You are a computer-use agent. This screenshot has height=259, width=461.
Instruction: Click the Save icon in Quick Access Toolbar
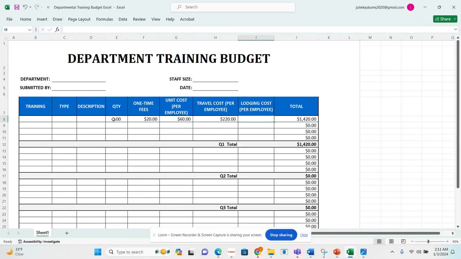pos(16,7)
